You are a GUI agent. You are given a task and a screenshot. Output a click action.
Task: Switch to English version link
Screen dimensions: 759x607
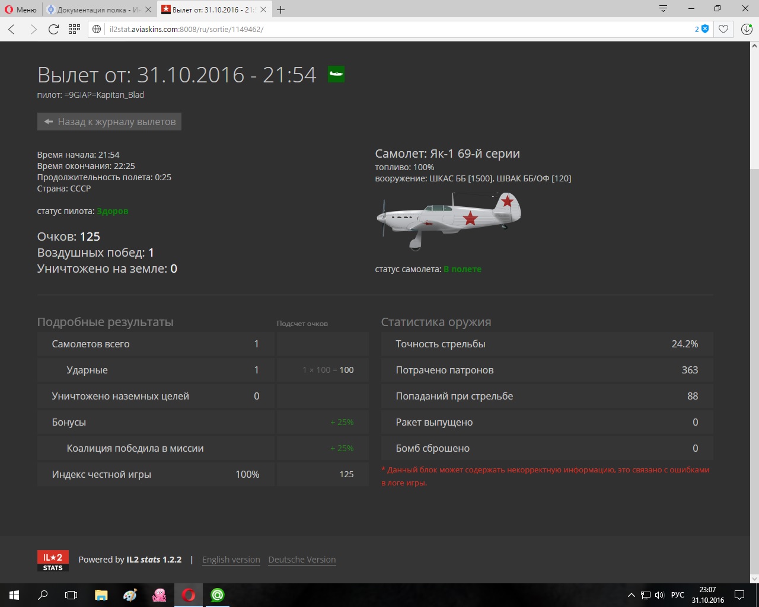pyautogui.click(x=231, y=560)
